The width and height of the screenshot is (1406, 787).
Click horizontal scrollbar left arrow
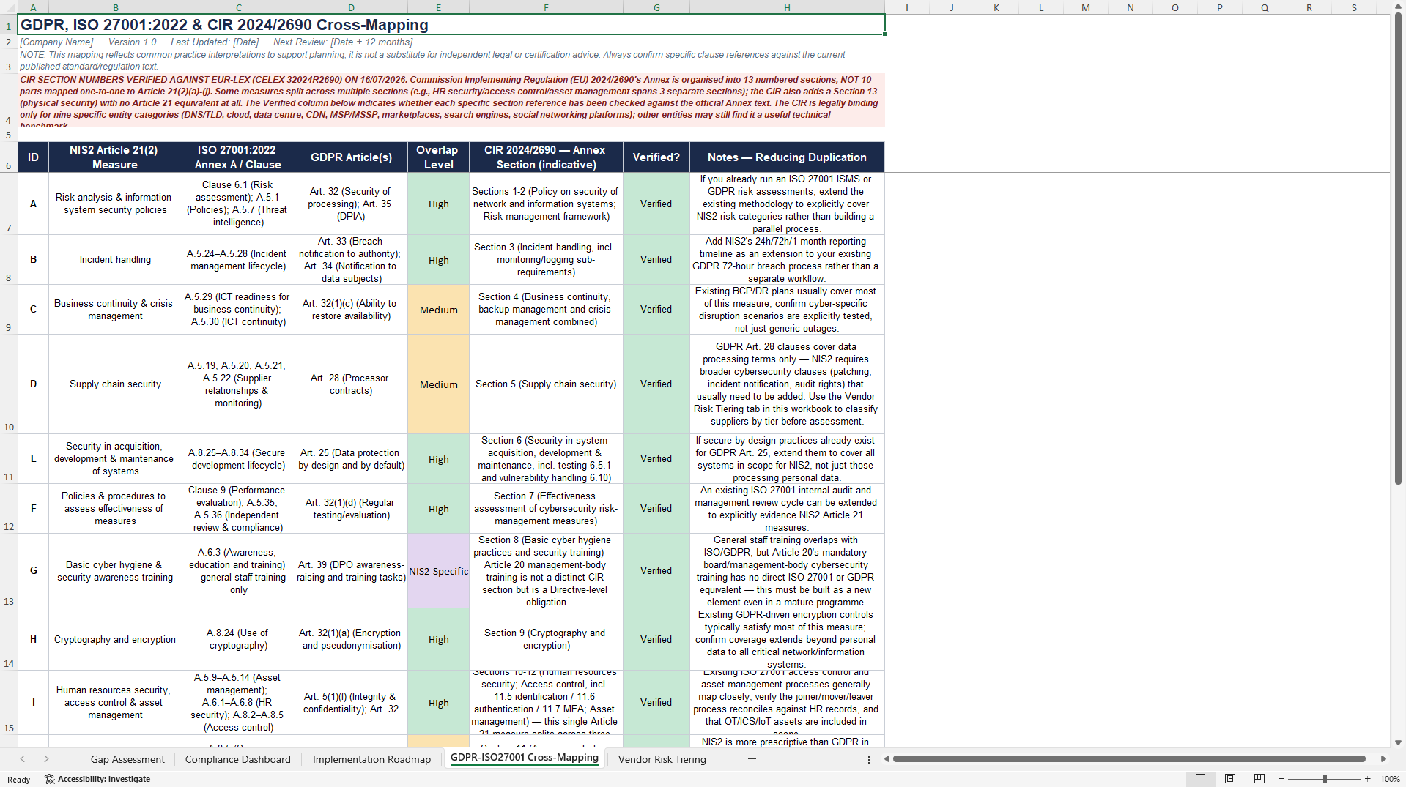click(x=887, y=759)
